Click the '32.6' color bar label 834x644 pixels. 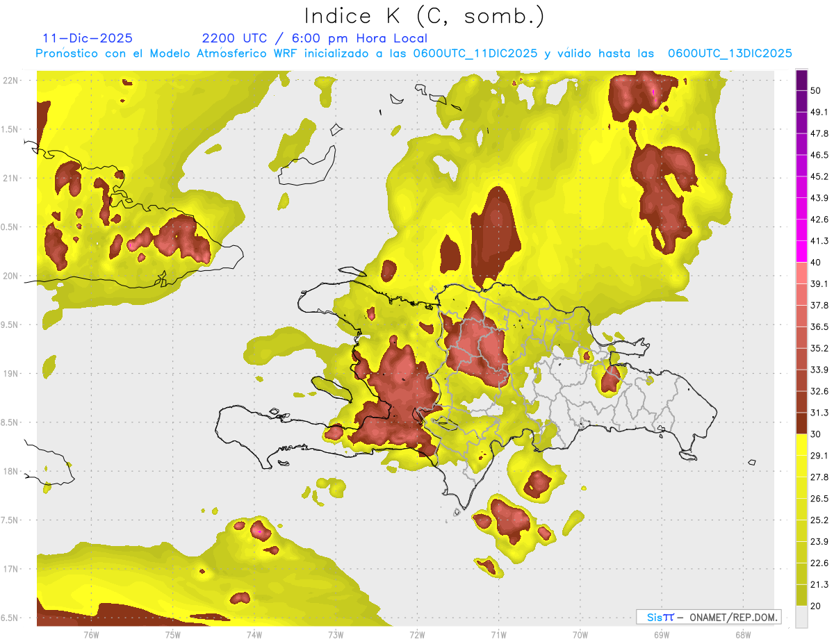tap(819, 391)
